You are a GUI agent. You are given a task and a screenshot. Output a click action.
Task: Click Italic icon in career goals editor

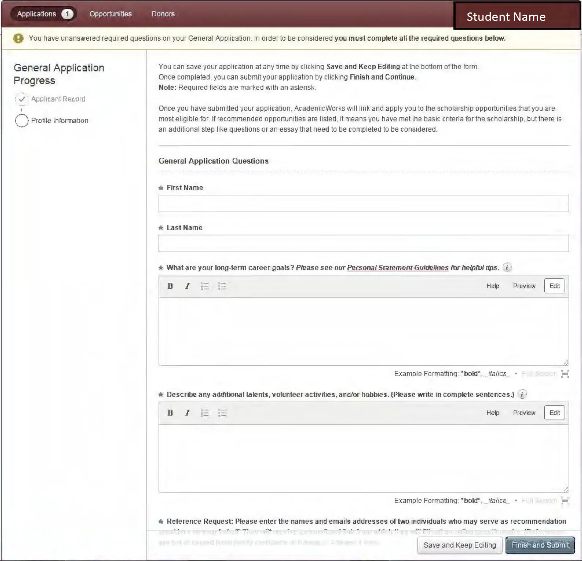pos(187,286)
